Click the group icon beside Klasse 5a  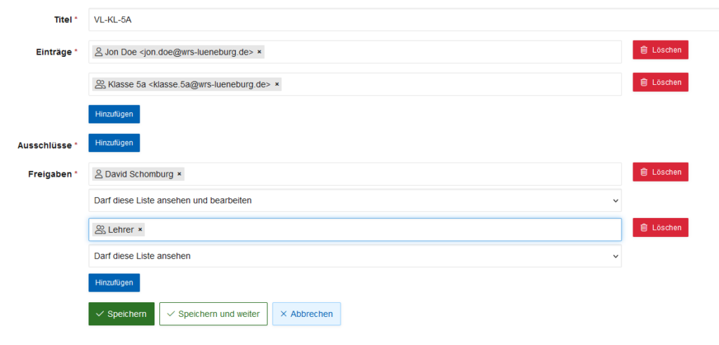[100, 85]
